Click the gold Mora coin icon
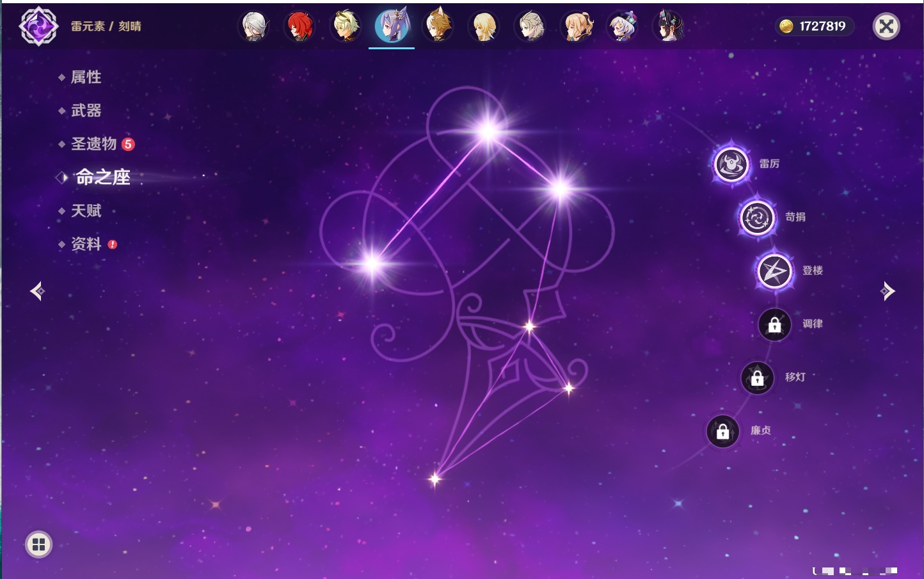This screenshot has width=924, height=579. point(786,26)
